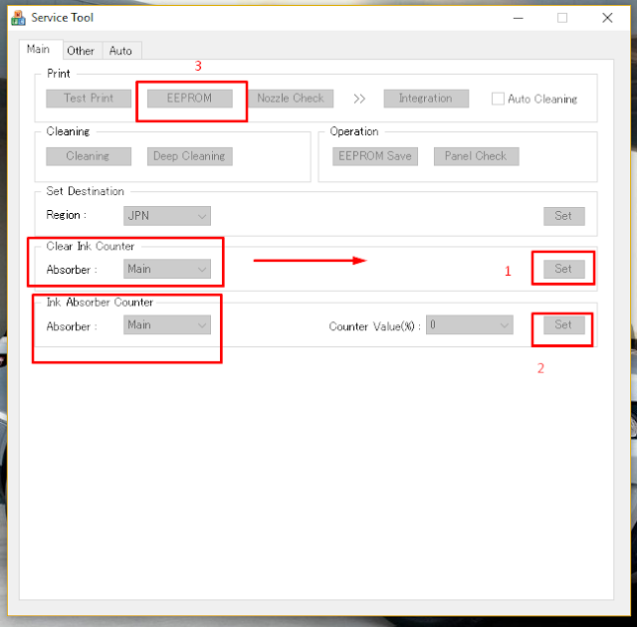637x627 pixels.
Task: Open the Counter Value(%) dropdown
Action: coord(469,324)
